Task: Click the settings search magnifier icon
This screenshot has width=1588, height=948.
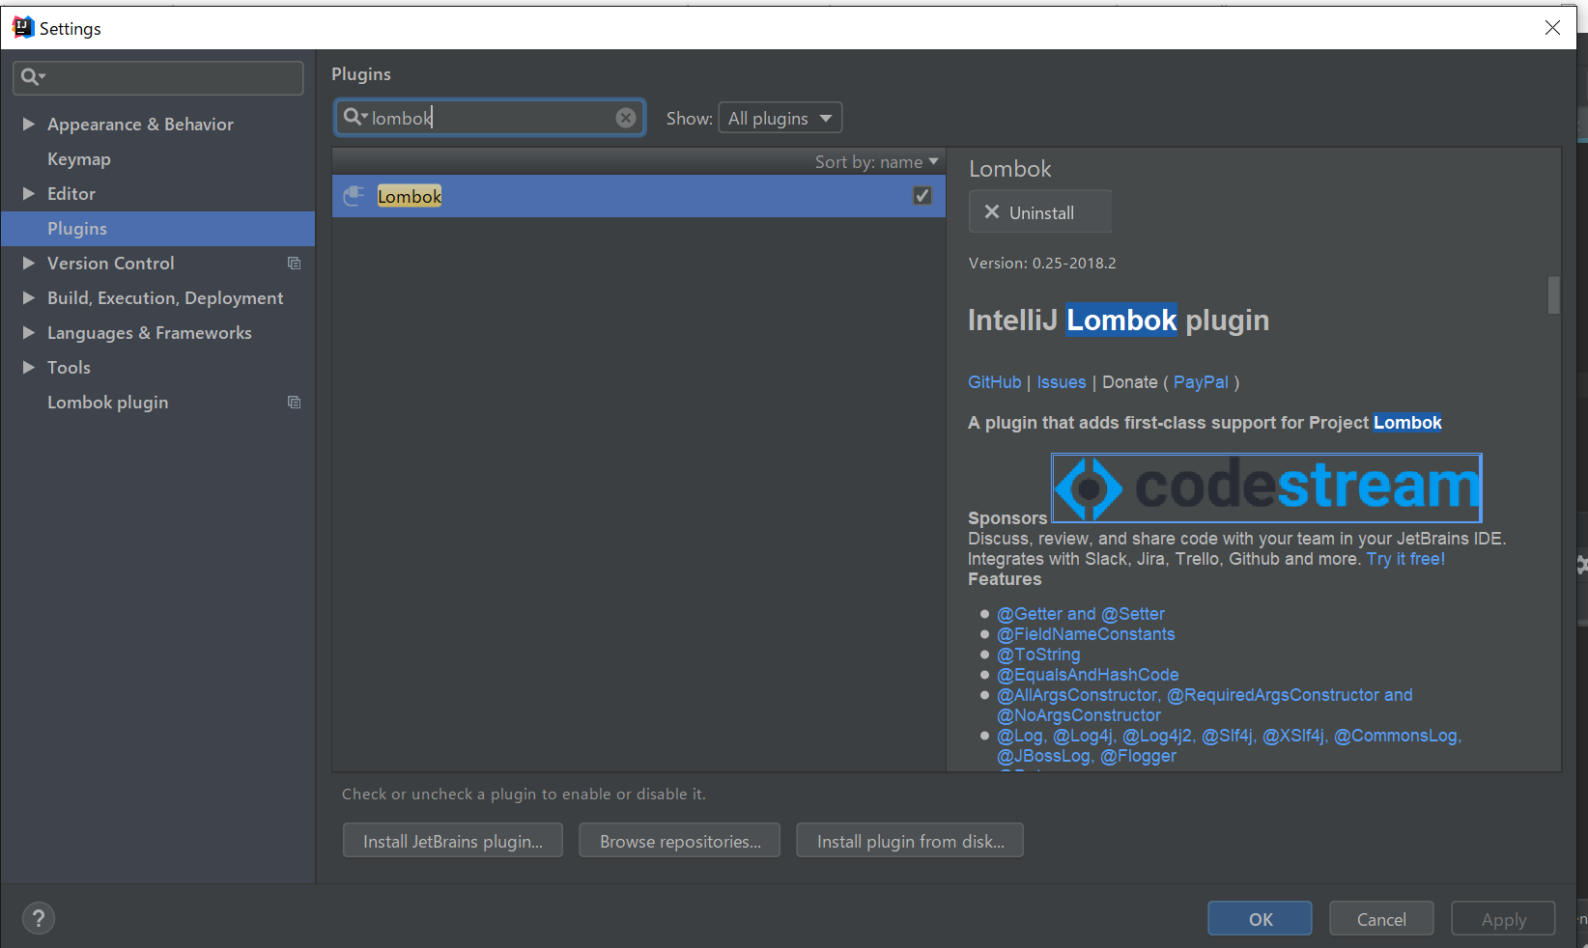Action: pyautogui.click(x=31, y=77)
